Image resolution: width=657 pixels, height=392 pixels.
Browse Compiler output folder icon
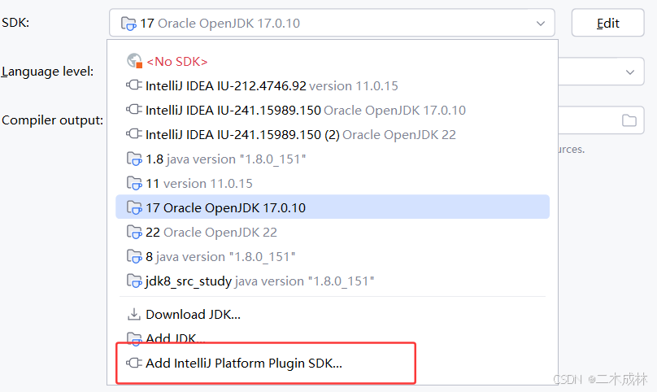pyautogui.click(x=629, y=120)
